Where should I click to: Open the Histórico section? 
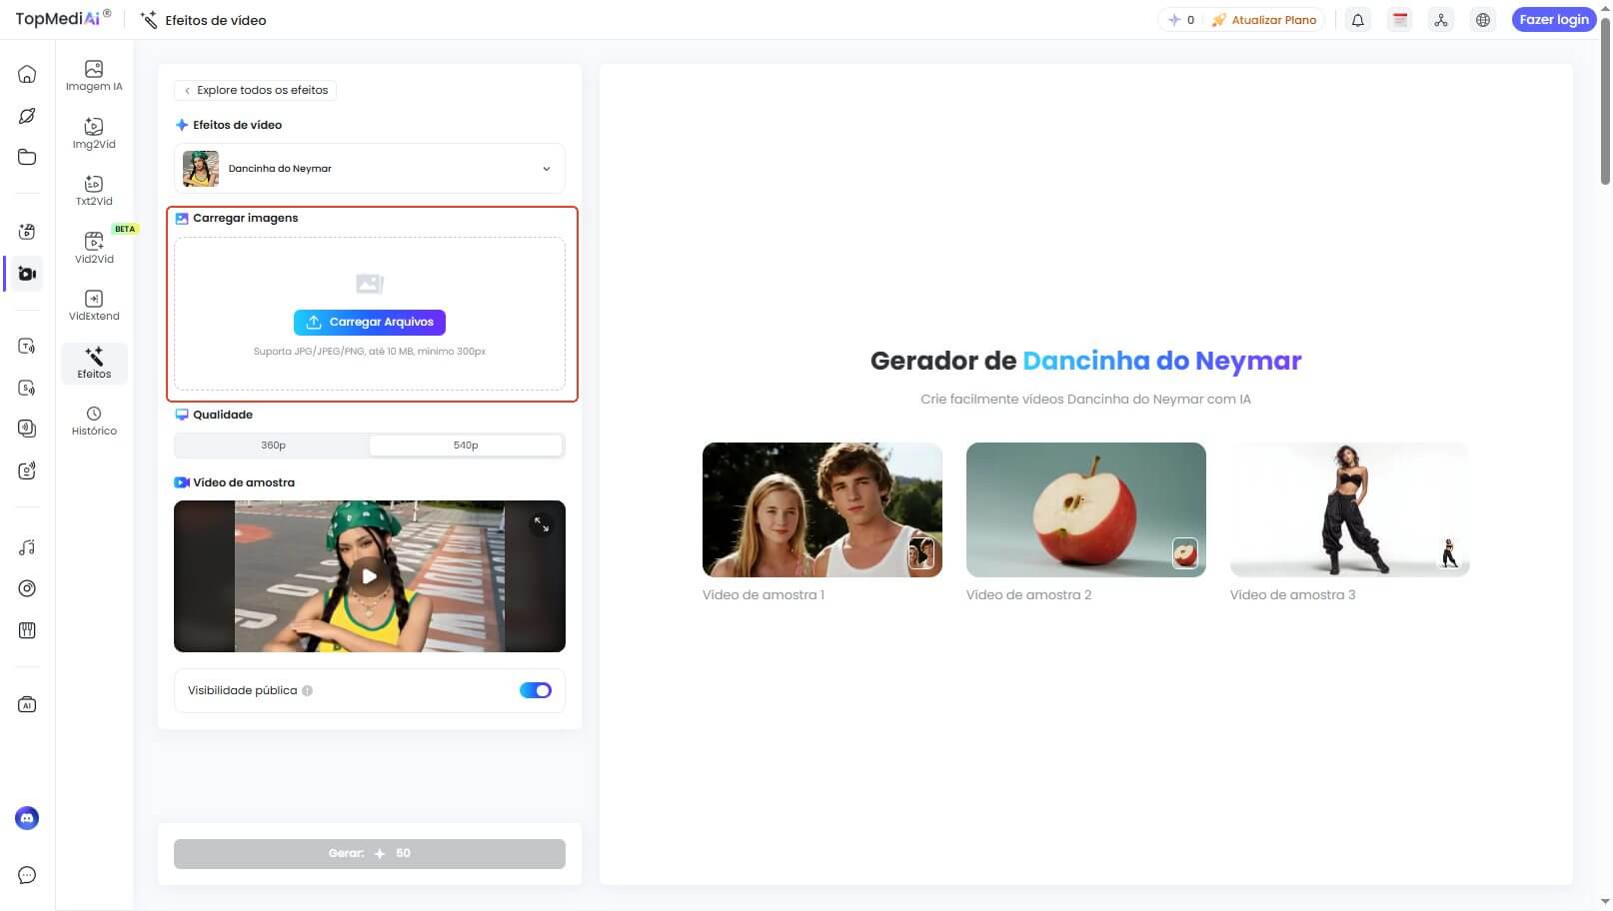[93, 419]
